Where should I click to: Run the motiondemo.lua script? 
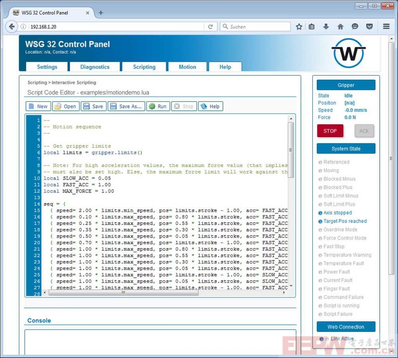[x=158, y=106]
